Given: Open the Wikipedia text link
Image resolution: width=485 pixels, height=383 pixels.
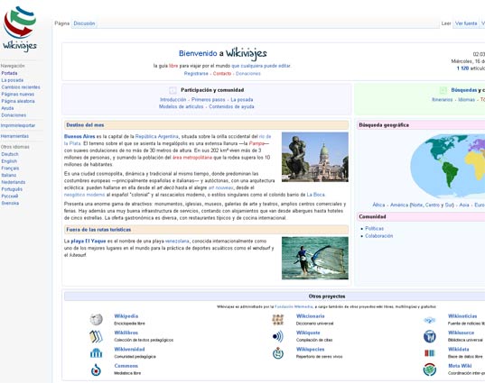Looking at the screenshot, I should click(126, 316).
